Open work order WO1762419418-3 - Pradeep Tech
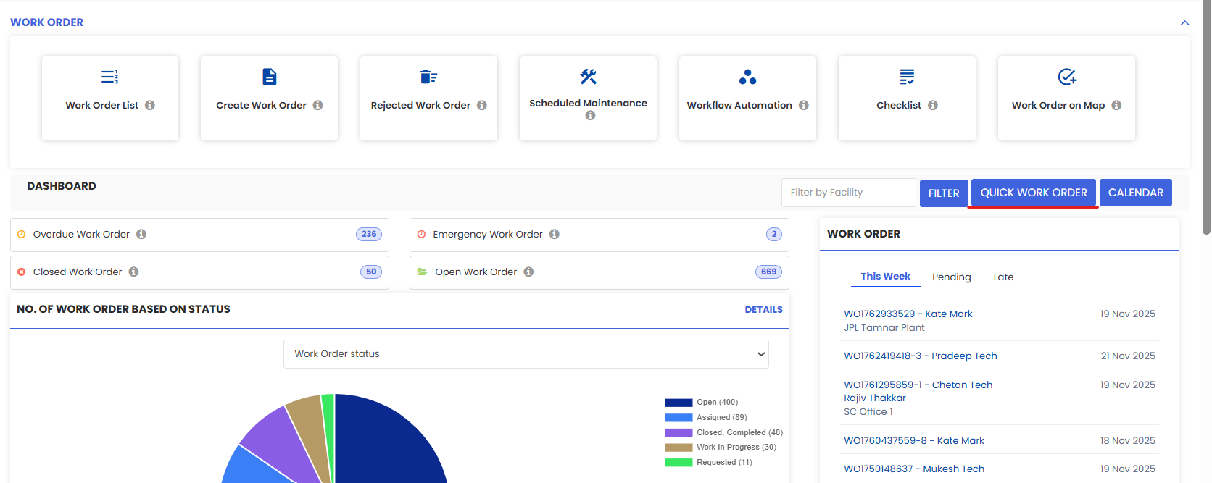 920,356
